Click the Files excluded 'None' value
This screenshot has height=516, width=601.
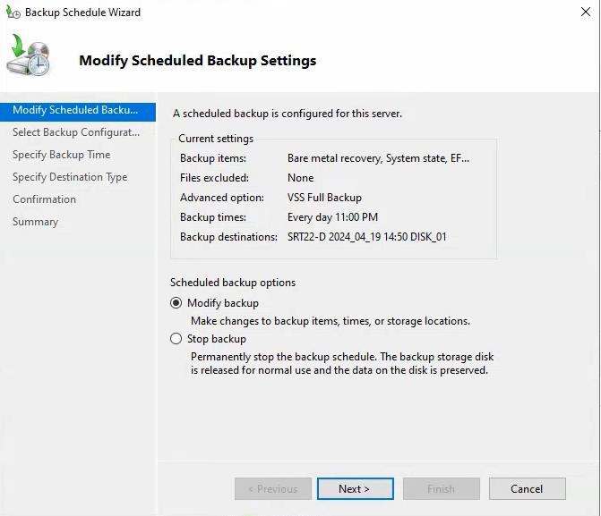click(x=301, y=178)
